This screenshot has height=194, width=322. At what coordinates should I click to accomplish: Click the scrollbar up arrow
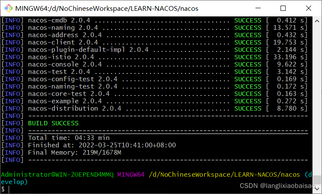[317, 21]
